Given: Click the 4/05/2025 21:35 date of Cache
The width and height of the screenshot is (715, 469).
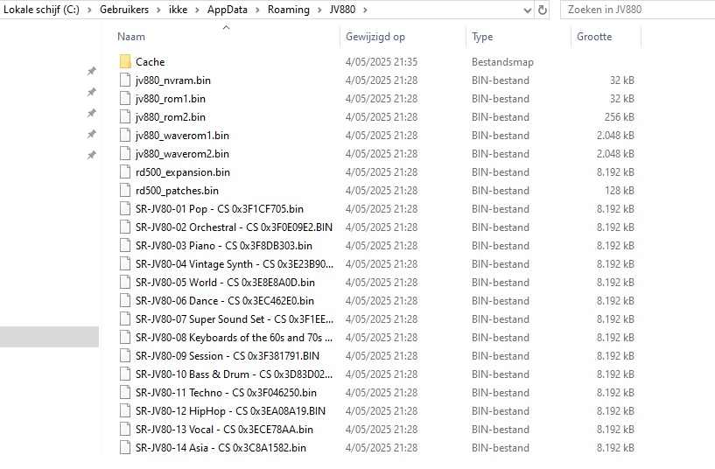Looking at the screenshot, I should [382, 61].
